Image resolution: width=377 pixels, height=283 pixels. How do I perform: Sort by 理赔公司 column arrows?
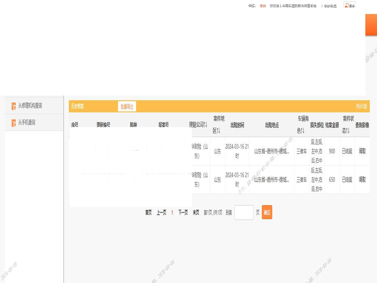tap(205, 125)
